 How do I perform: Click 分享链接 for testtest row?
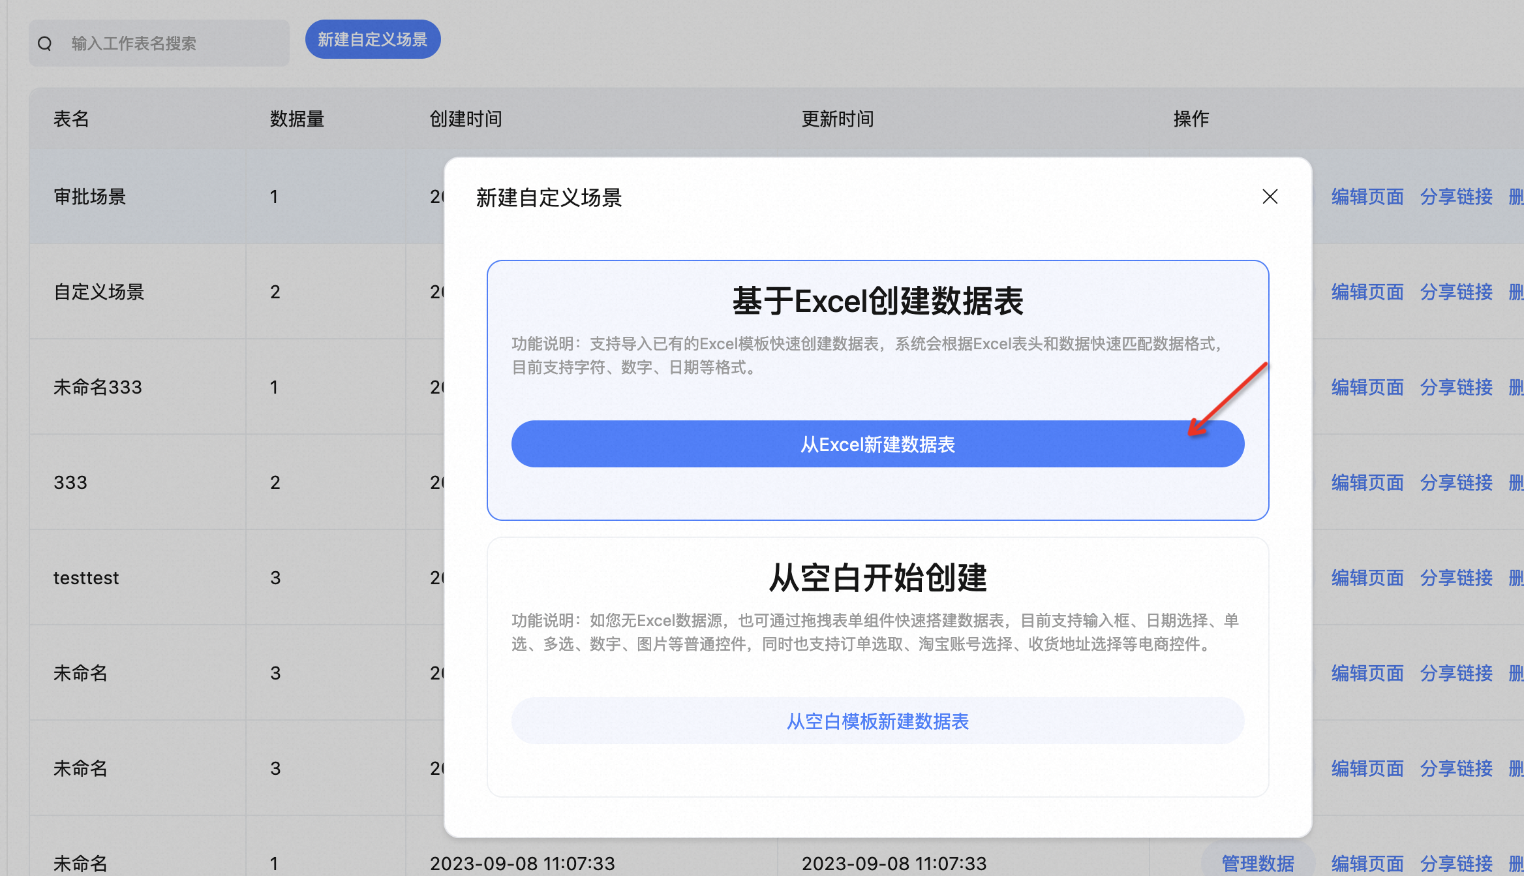click(x=1456, y=578)
